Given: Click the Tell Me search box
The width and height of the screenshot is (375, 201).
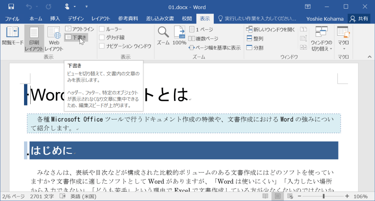Looking at the screenshot, I should (257, 19).
